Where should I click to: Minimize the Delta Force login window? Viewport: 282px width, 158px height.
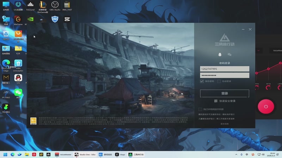[x=243, y=29]
